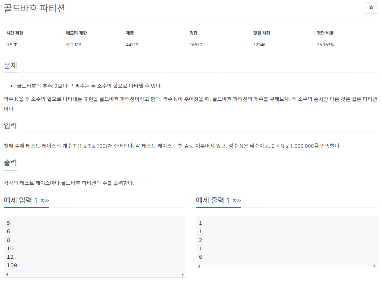
Task: Click the value 12 in example input
Action: [x=10, y=257]
